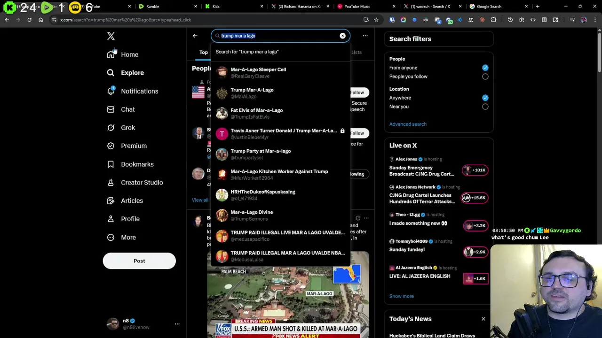Click the Profile person icon
Screen dimensions: 602x338
[111, 219]
